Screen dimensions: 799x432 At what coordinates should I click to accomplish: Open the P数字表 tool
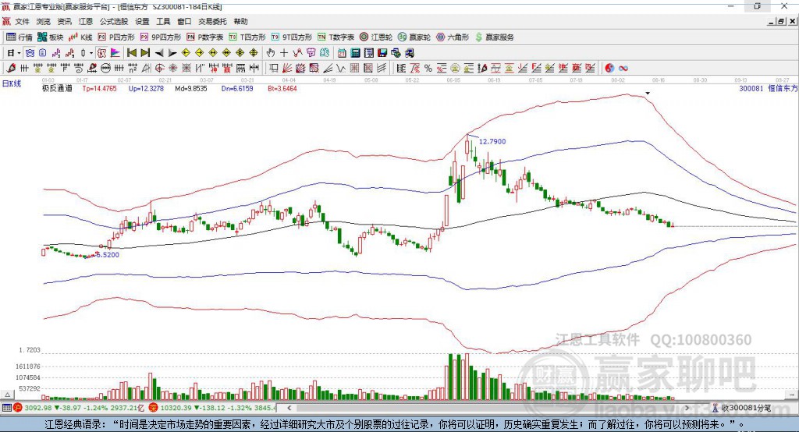[x=205, y=37]
